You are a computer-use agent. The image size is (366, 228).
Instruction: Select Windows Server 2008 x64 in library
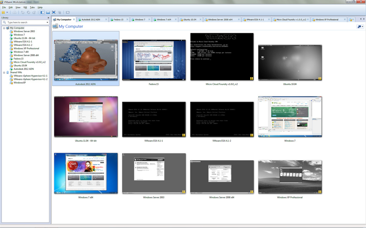[26, 55]
